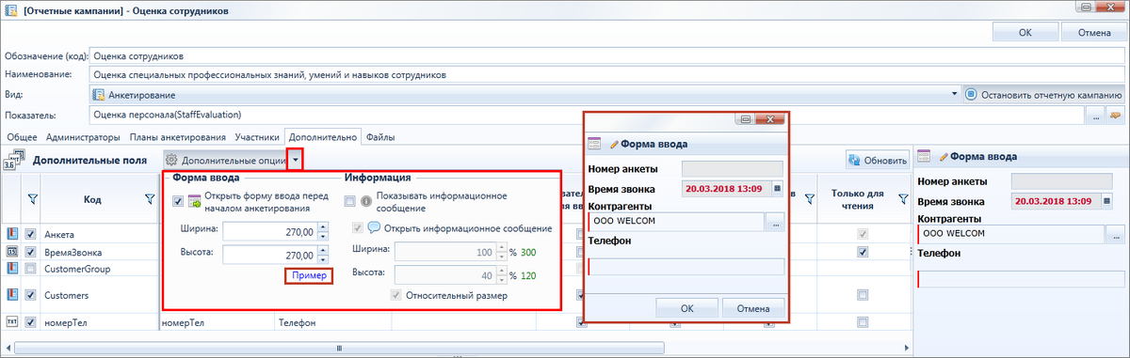Open the Участники tab
1130x358 pixels.
[257, 137]
